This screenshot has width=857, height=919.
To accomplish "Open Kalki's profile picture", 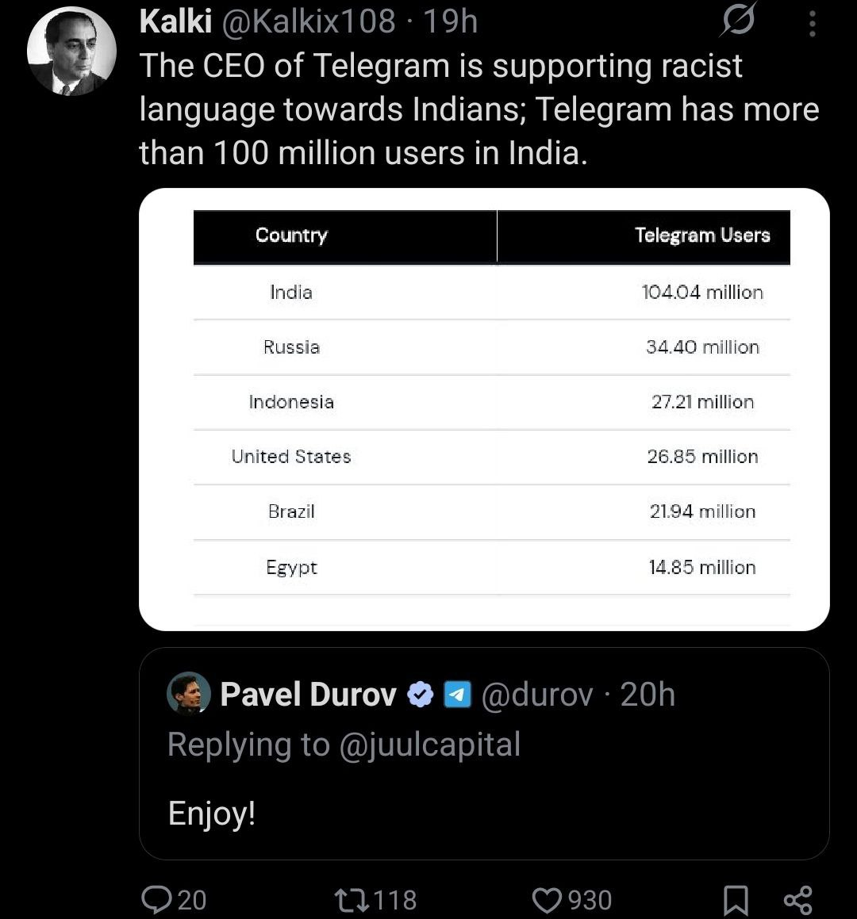I will tap(71, 51).
